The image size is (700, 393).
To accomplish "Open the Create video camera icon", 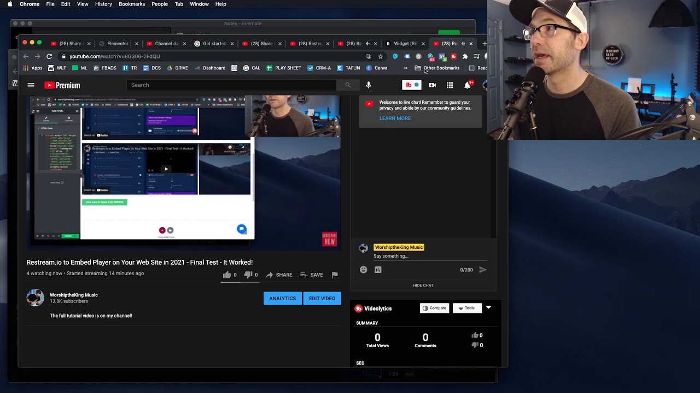I will (432, 85).
